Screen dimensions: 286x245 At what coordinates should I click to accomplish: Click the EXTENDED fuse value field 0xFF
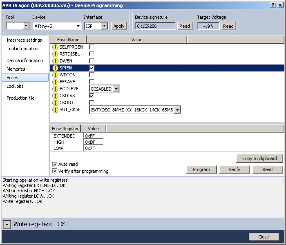(93, 136)
